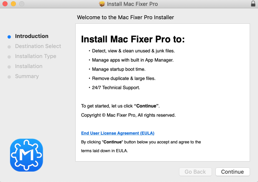Select the Destination Select step
This screenshot has height=182, width=258.
(x=38, y=46)
